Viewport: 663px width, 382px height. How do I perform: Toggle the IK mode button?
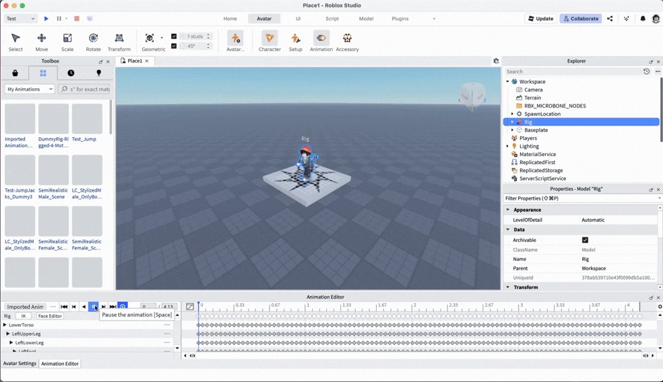(x=24, y=315)
